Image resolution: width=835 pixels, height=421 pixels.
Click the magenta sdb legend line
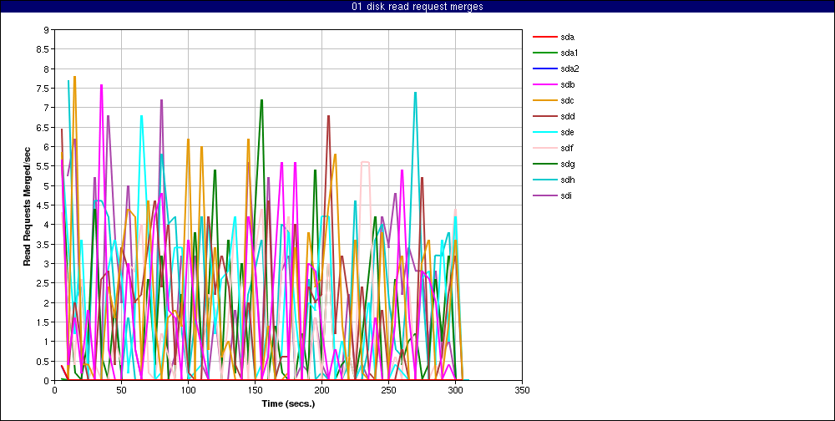click(544, 84)
